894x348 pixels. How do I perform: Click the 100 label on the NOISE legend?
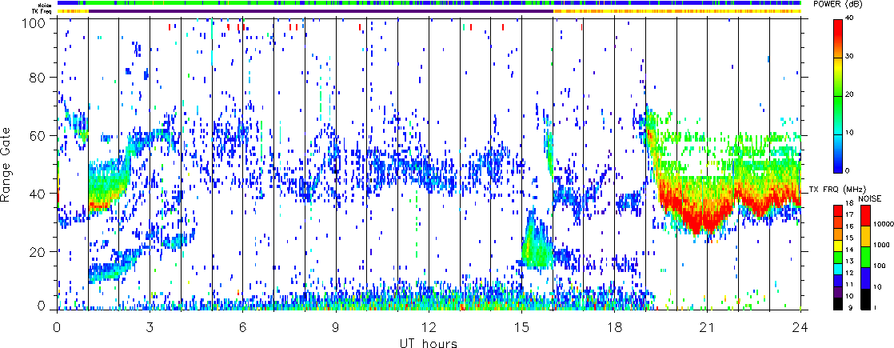pos(880,266)
